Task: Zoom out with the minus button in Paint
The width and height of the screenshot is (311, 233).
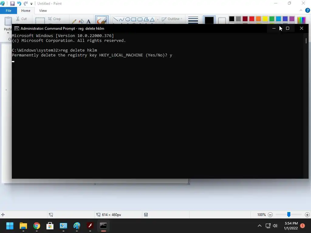Action: click(270, 214)
